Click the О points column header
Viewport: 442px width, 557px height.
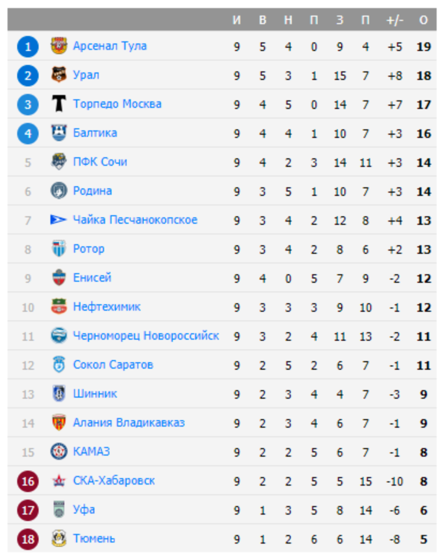coord(423,20)
